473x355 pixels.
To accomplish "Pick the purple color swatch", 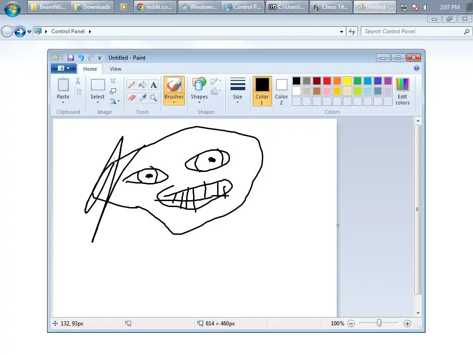I will pos(388,81).
